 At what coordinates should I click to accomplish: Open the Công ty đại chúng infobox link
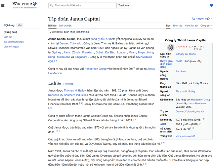point(185,54)
